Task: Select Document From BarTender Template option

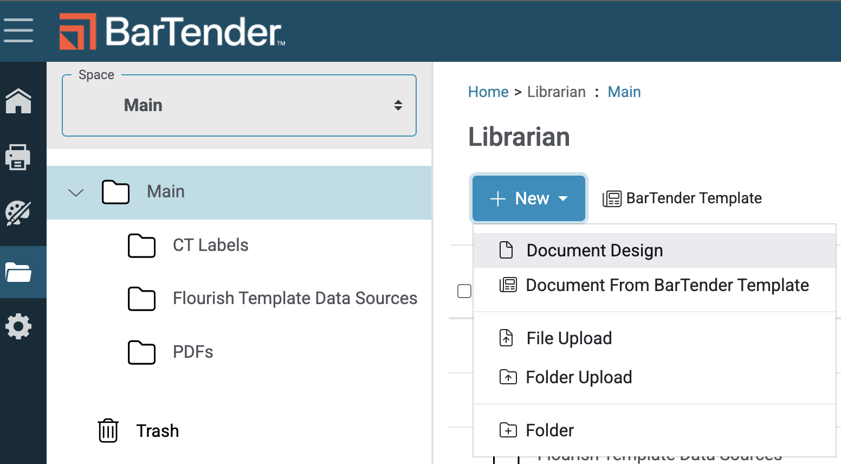Action: [x=667, y=285]
